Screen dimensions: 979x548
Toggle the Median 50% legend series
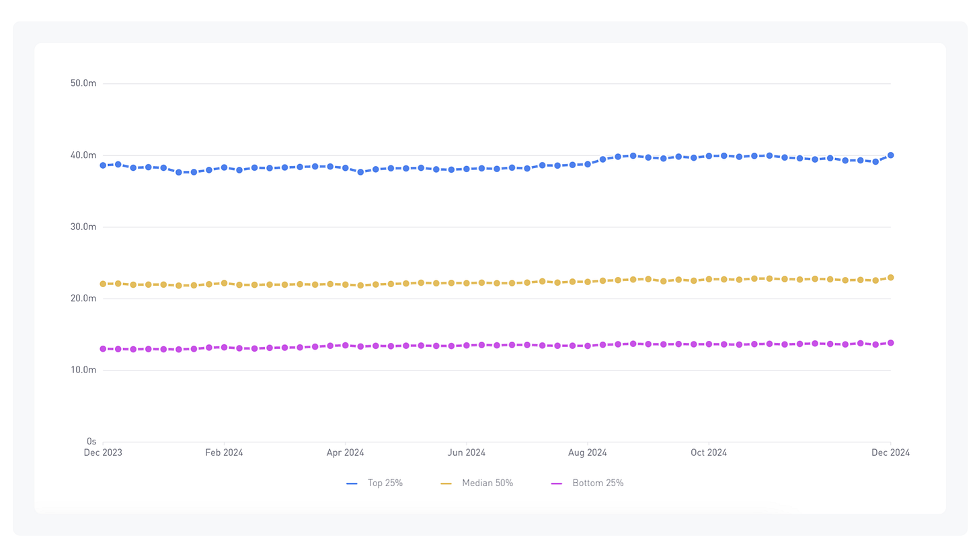click(477, 483)
